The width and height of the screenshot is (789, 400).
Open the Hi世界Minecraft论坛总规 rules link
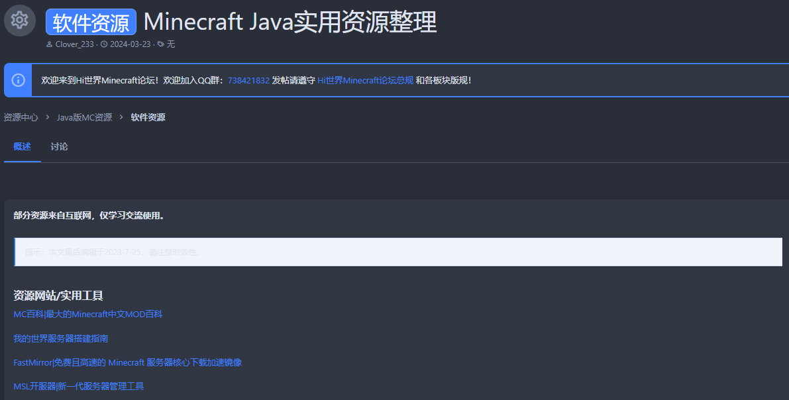364,79
